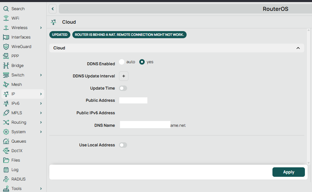Open the Queues menu item
Viewport: 312px width, 192px height.
tap(23, 141)
